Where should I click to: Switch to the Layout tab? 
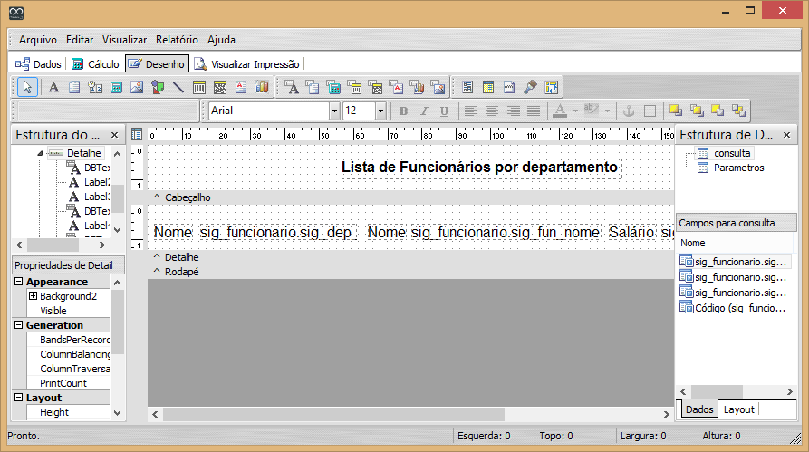(x=738, y=409)
